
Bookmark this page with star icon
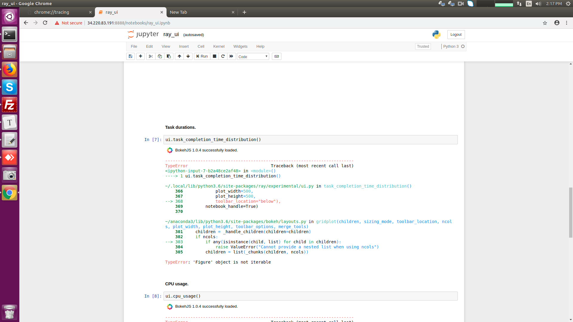coord(545,23)
